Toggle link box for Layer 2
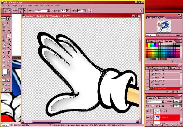This screenshot has height=127, width=183. (x=151, y=111)
